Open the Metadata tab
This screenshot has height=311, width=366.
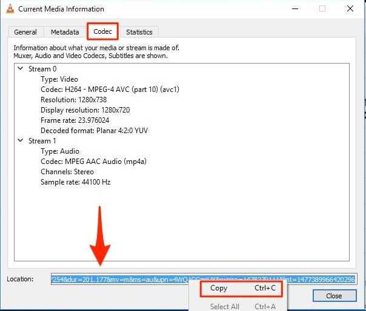pos(65,32)
